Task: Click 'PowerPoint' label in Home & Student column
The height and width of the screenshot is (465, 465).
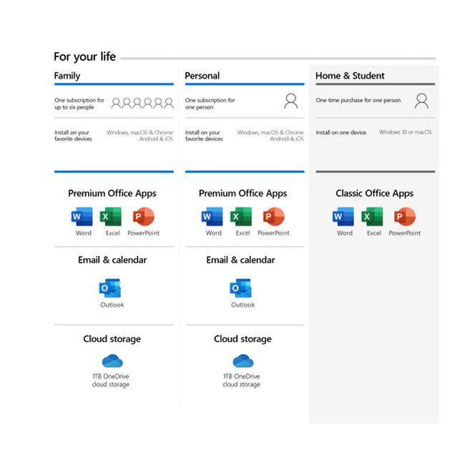Action: coord(405,233)
